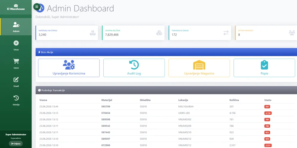Open the Istorija history section
297x148 pixels.
click(16, 100)
